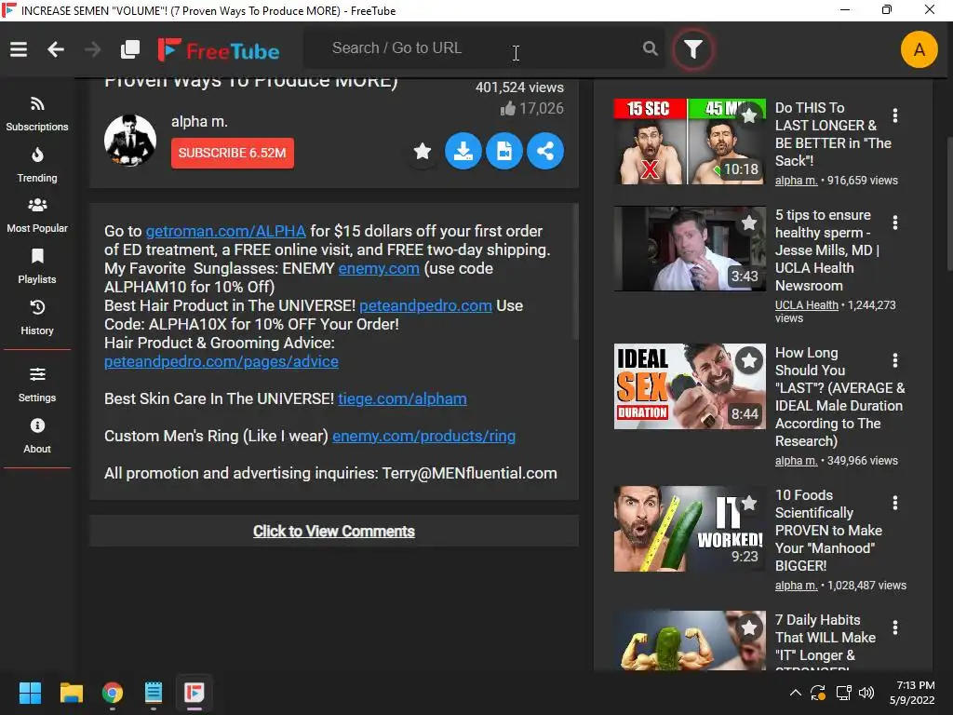Open the UCLA Health channel link
The image size is (953, 715).
pyautogui.click(x=806, y=305)
